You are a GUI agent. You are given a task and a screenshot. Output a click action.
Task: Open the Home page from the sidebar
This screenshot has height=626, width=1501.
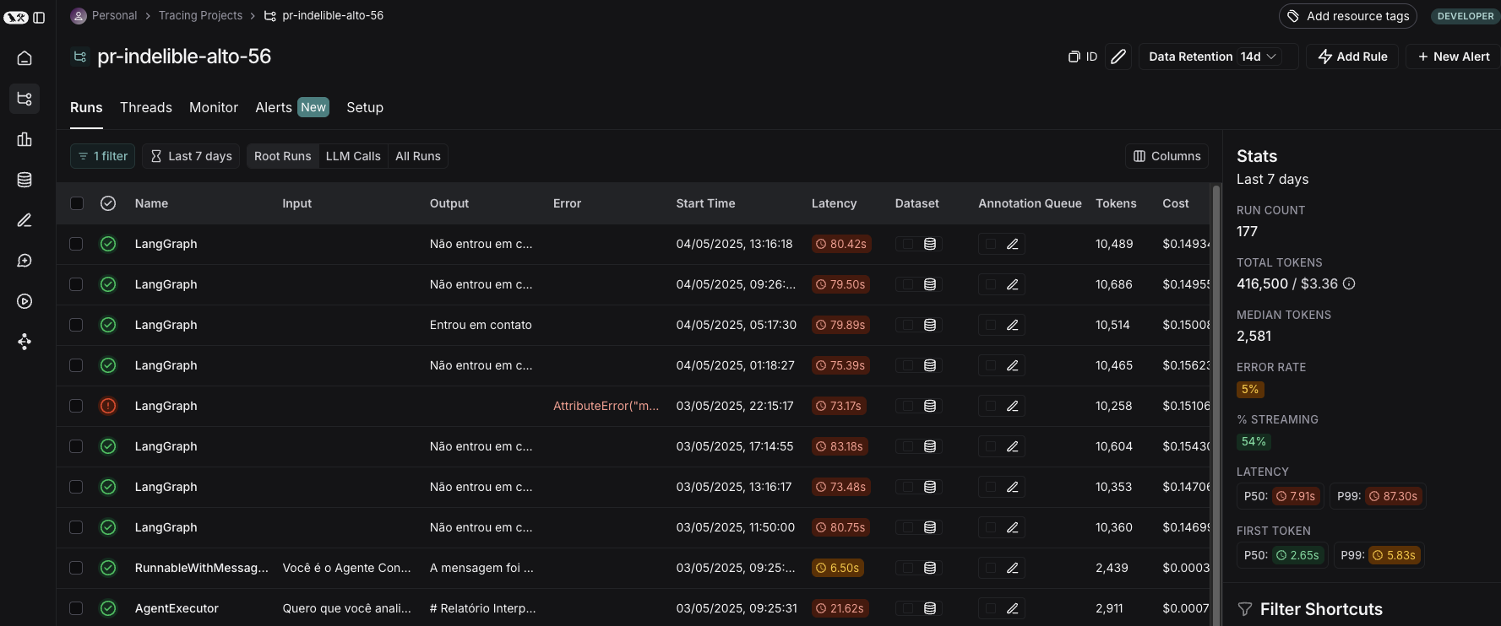24,58
